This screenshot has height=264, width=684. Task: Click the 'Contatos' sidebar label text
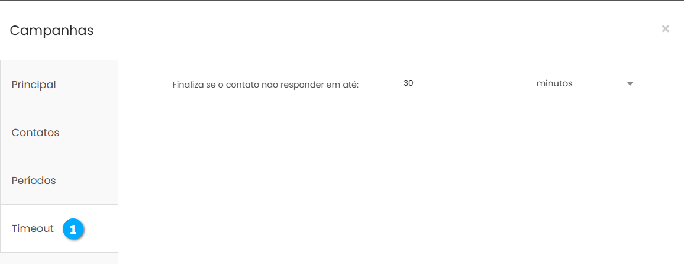[36, 133]
